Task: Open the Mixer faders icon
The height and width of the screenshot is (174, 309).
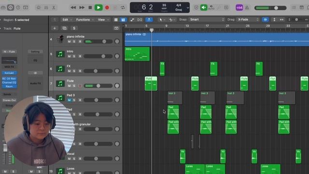Action: click(x=46, y=8)
